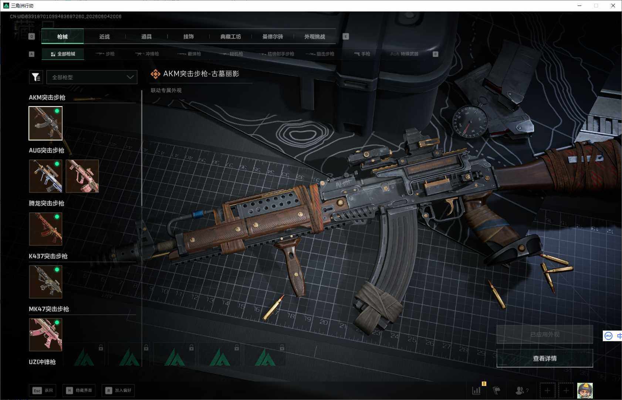Switch to the 近战 tab

tap(105, 36)
